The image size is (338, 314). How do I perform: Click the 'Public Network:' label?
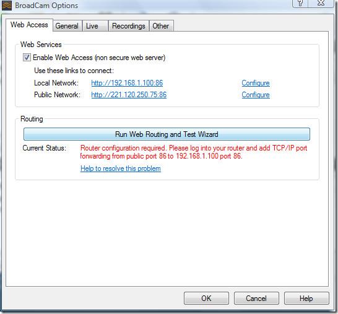(x=57, y=95)
